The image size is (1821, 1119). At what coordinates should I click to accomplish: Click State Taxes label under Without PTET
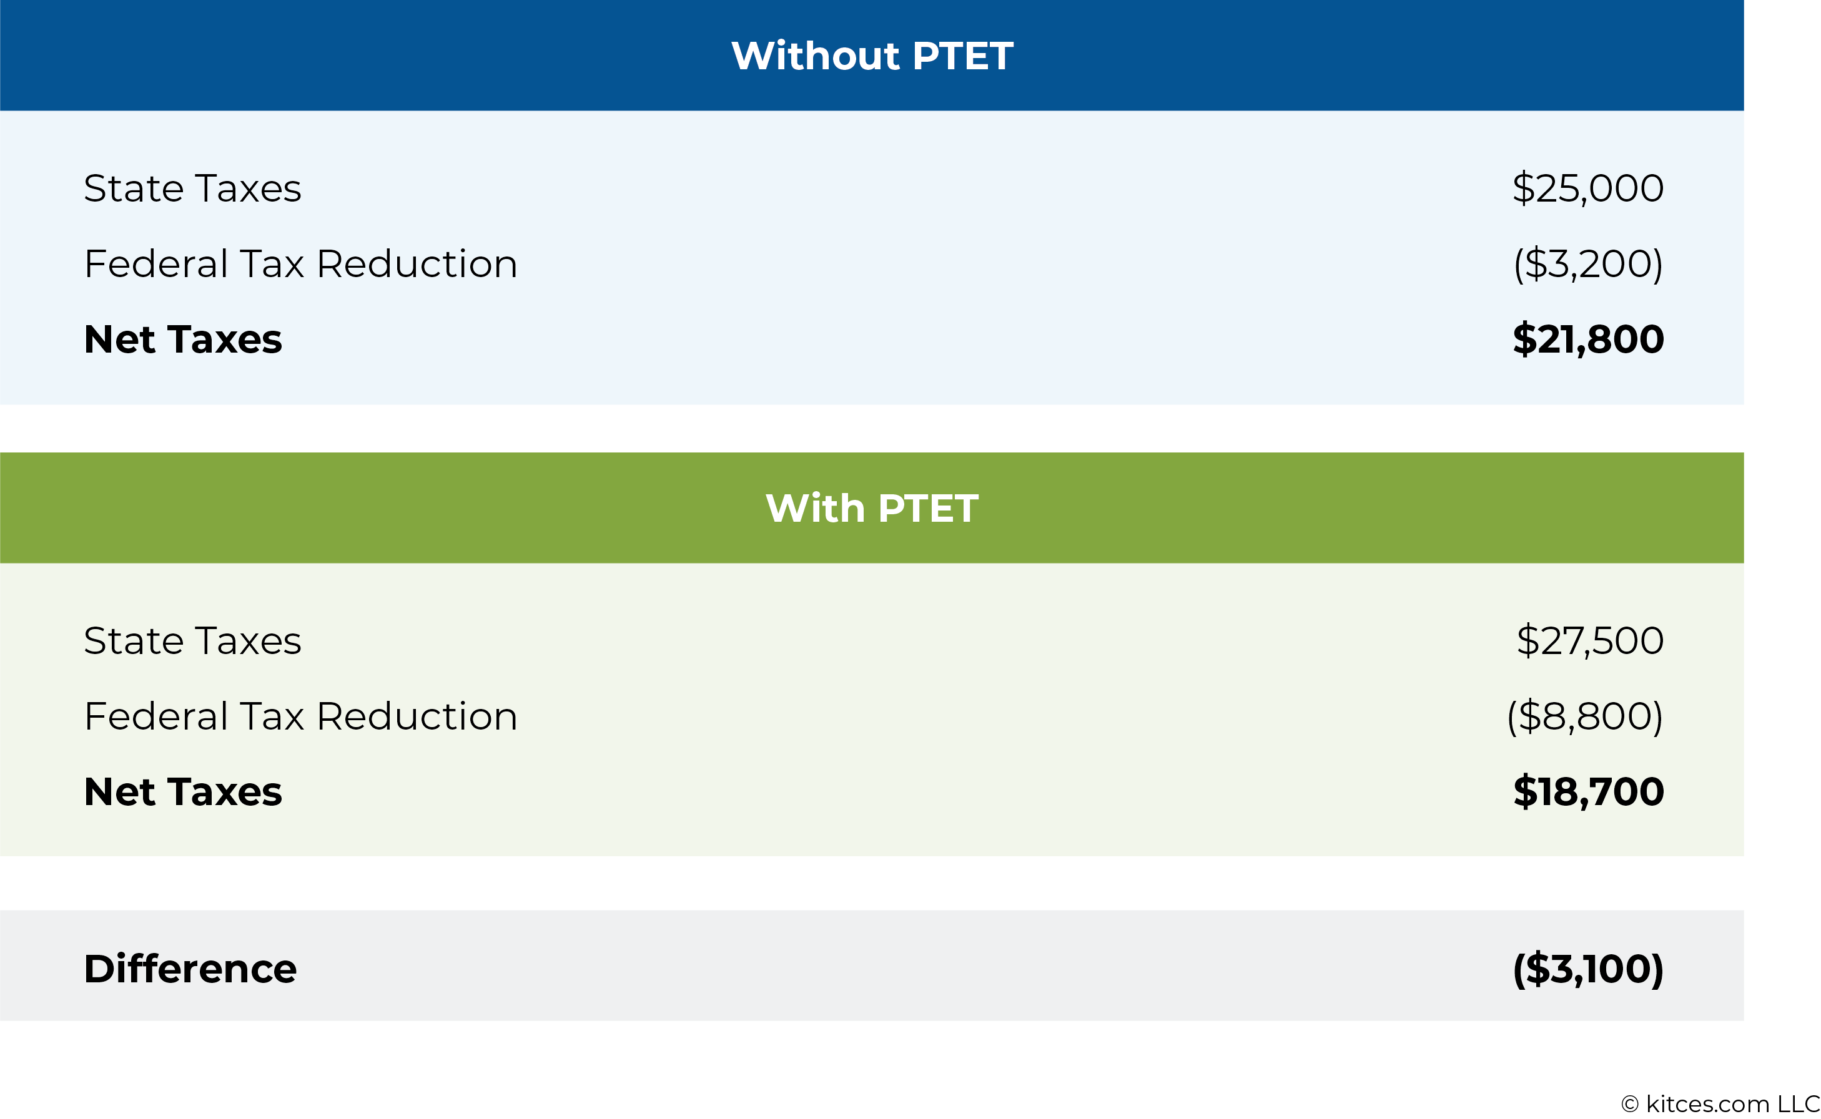click(x=192, y=188)
